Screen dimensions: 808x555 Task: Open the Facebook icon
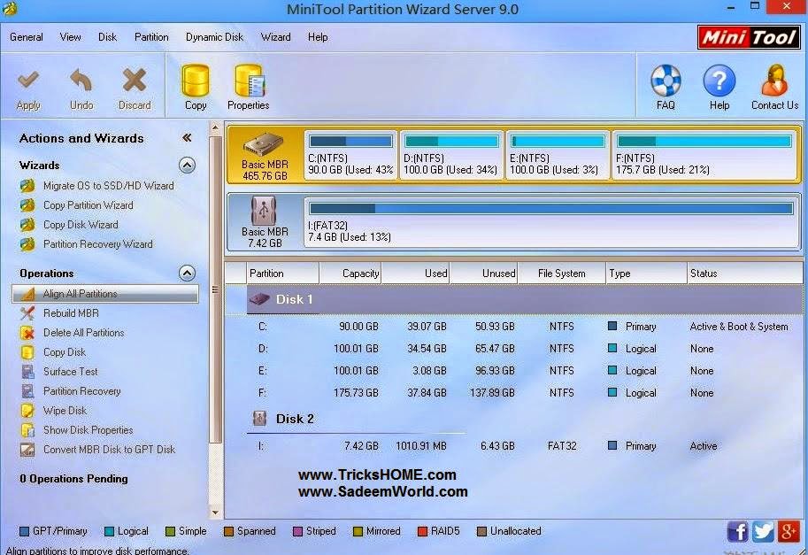737,531
